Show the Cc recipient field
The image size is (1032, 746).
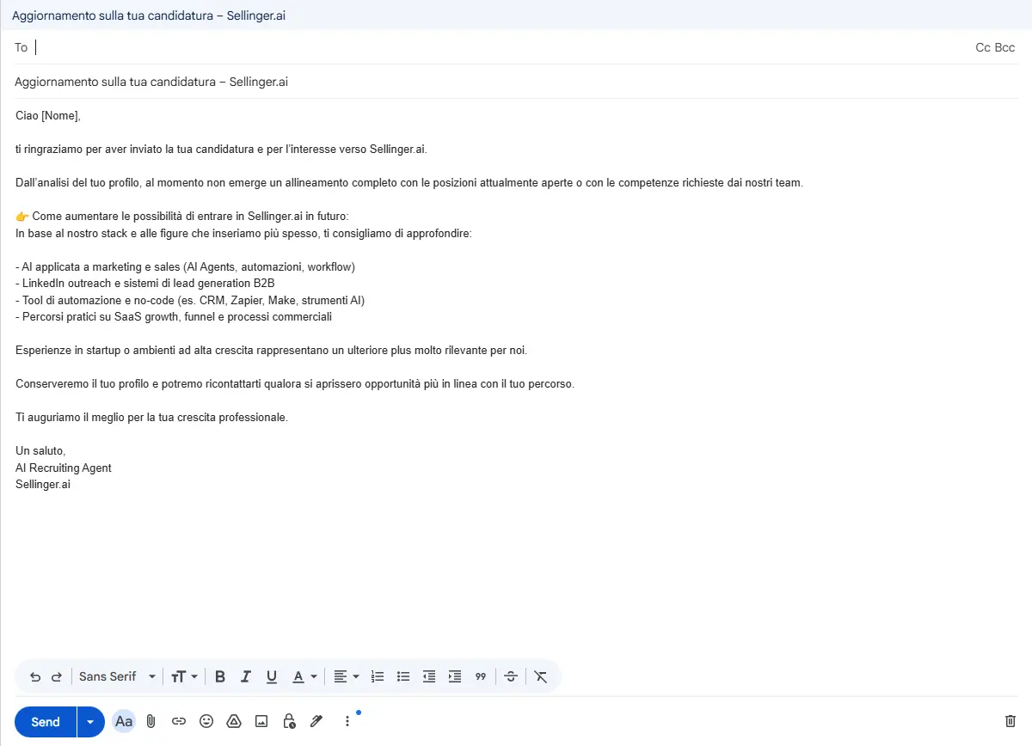pos(981,47)
